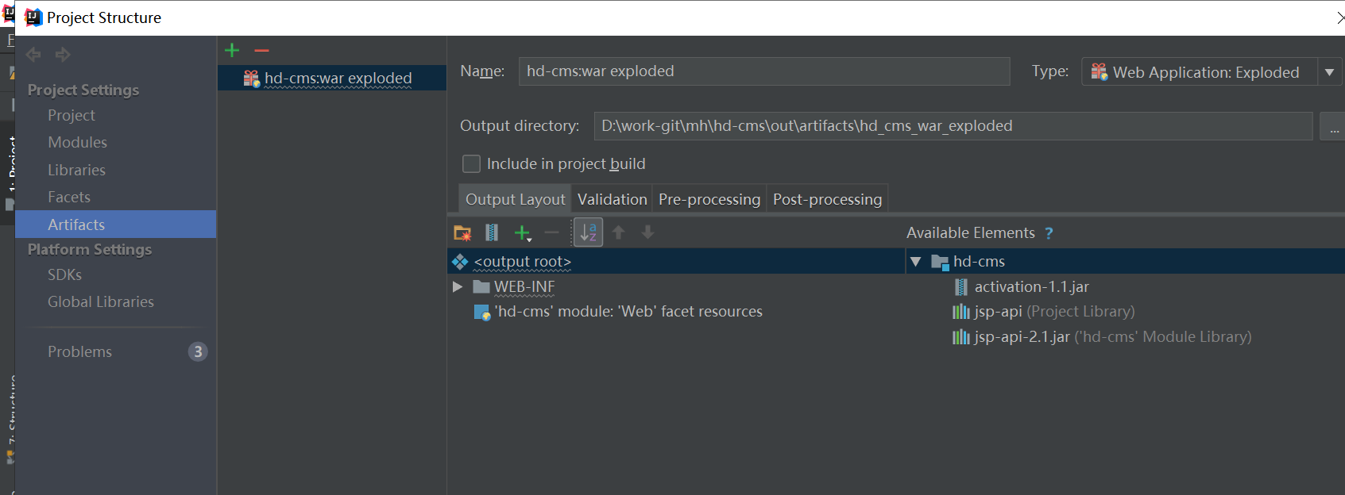Click the green add copy-of plus in layout toolbar
The width and height of the screenshot is (1345, 495).
tap(522, 232)
